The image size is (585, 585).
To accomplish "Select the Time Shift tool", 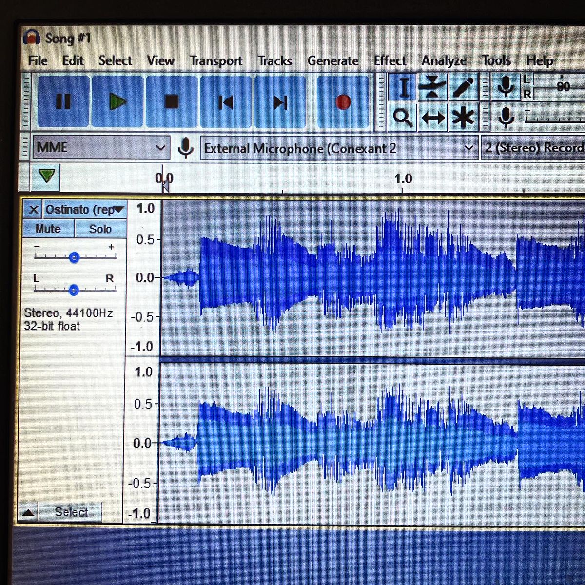I will coord(432,117).
